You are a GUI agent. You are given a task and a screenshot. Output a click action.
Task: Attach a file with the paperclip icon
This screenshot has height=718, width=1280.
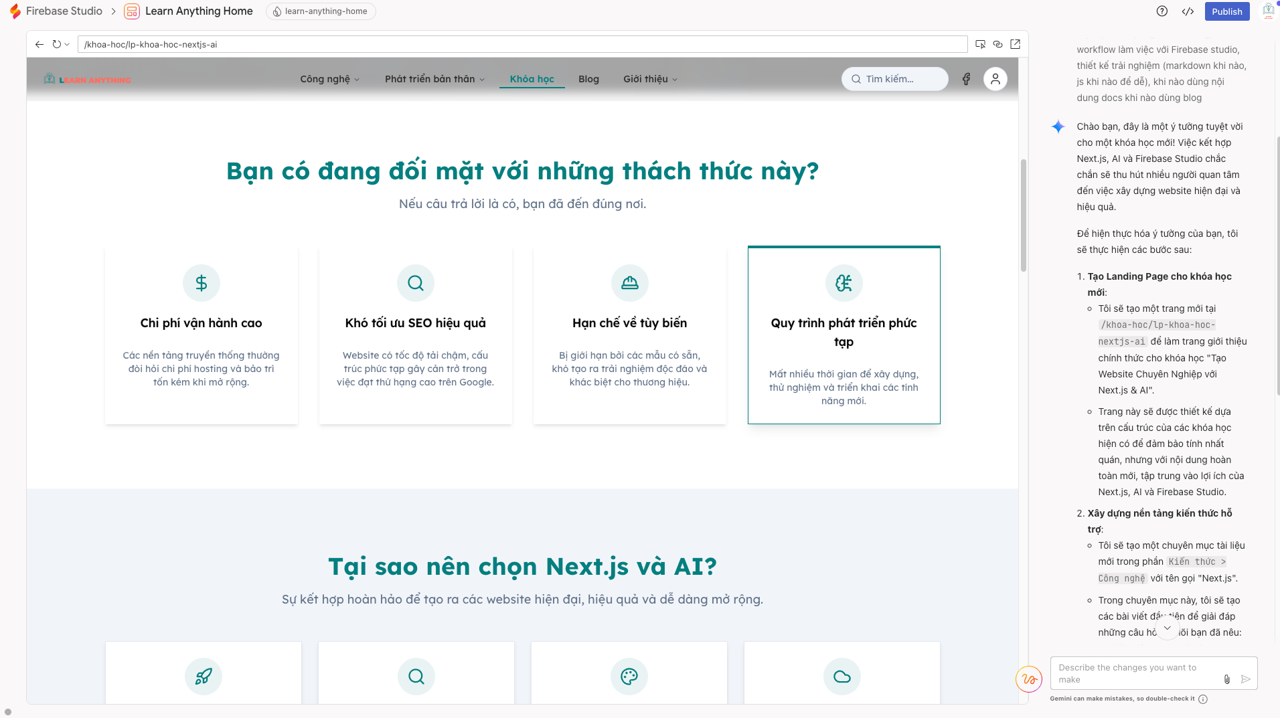(x=1227, y=679)
